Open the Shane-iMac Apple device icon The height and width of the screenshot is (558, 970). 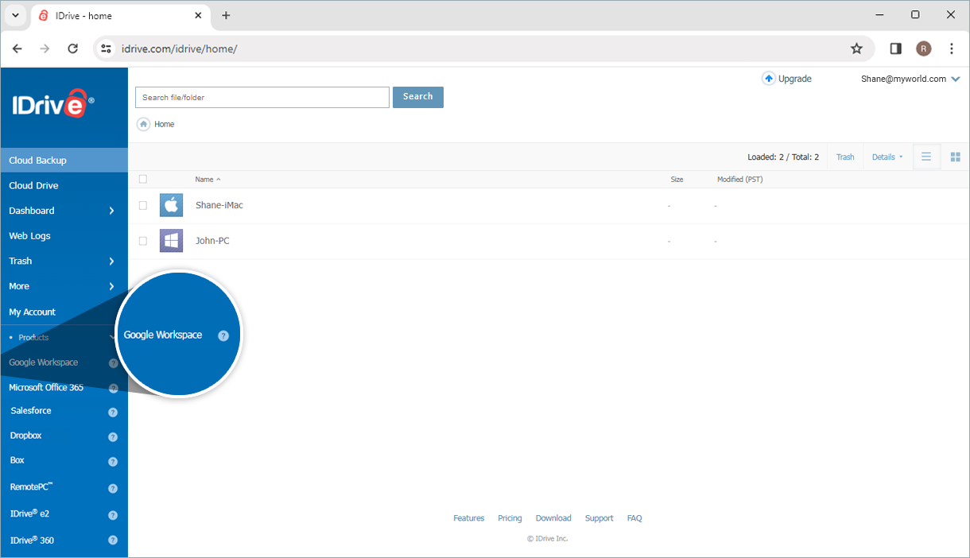click(x=171, y=205)
